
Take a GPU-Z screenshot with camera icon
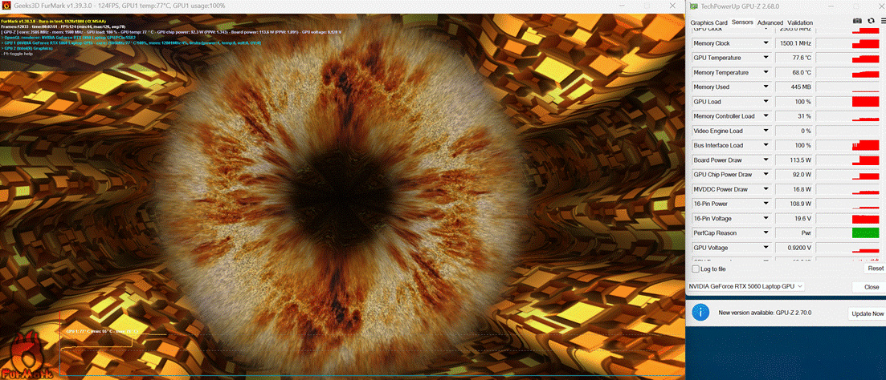[x=857, y=21]
